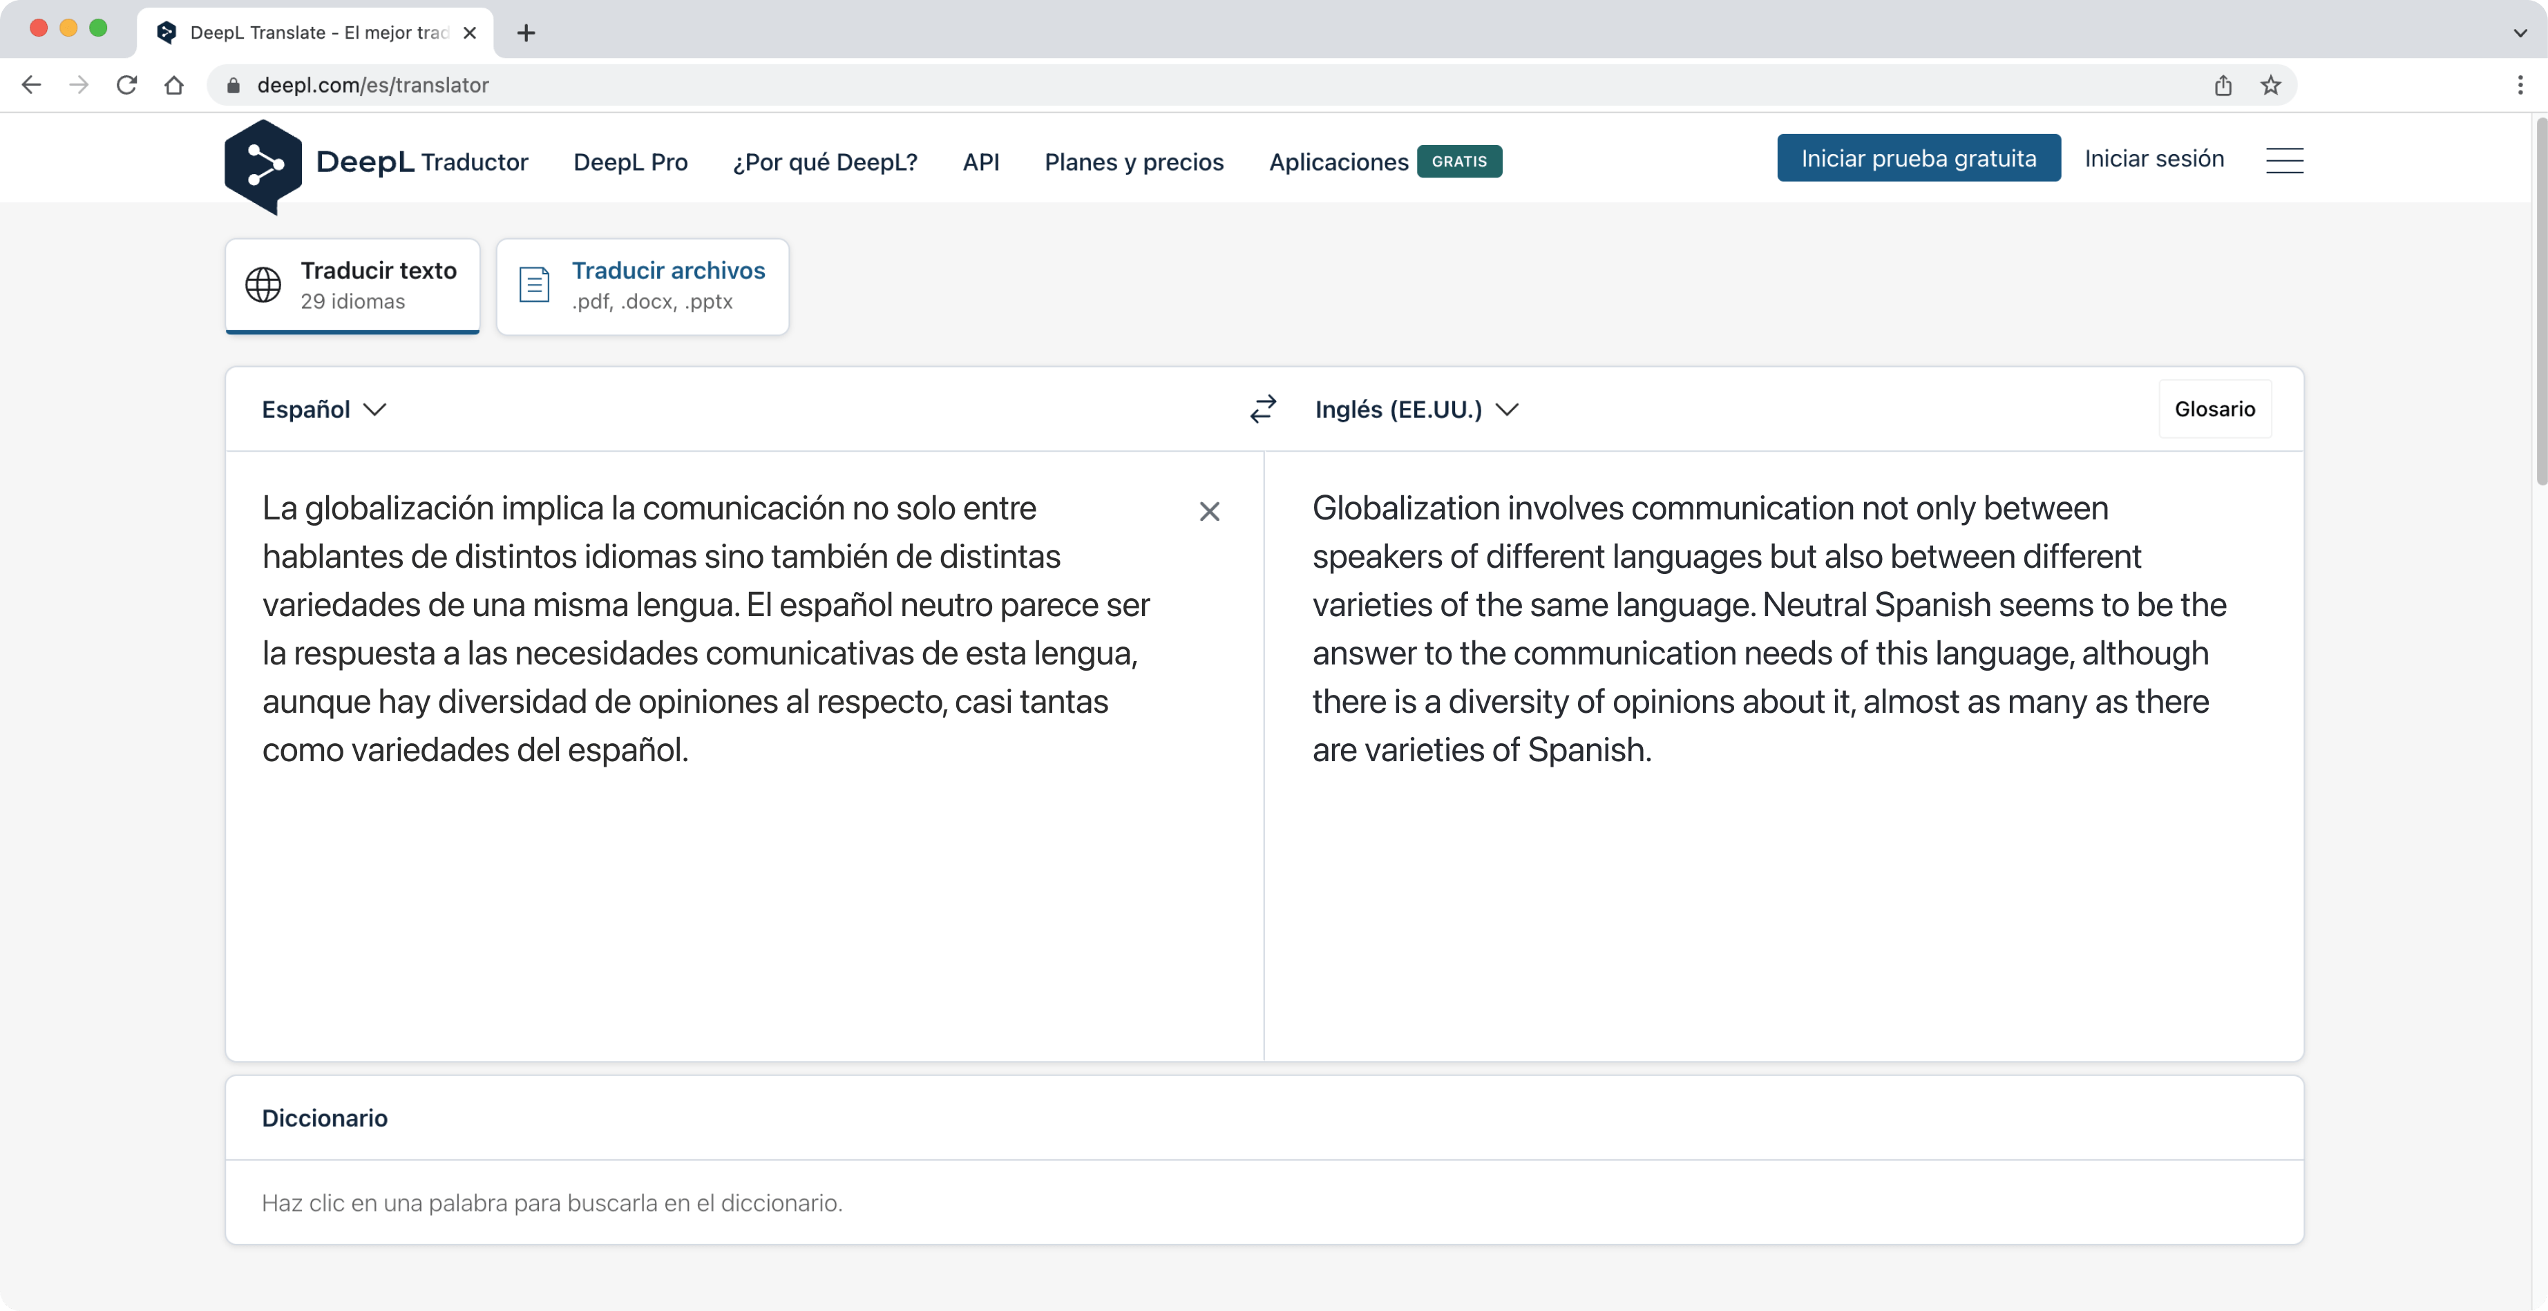Viewport: 2548px width, 1311px height.
Task: Open the Español source language dropdown
Action: click(321, 408)
